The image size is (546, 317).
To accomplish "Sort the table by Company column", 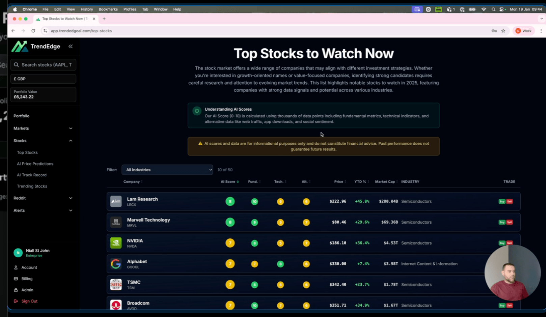I will pos(133,182).
